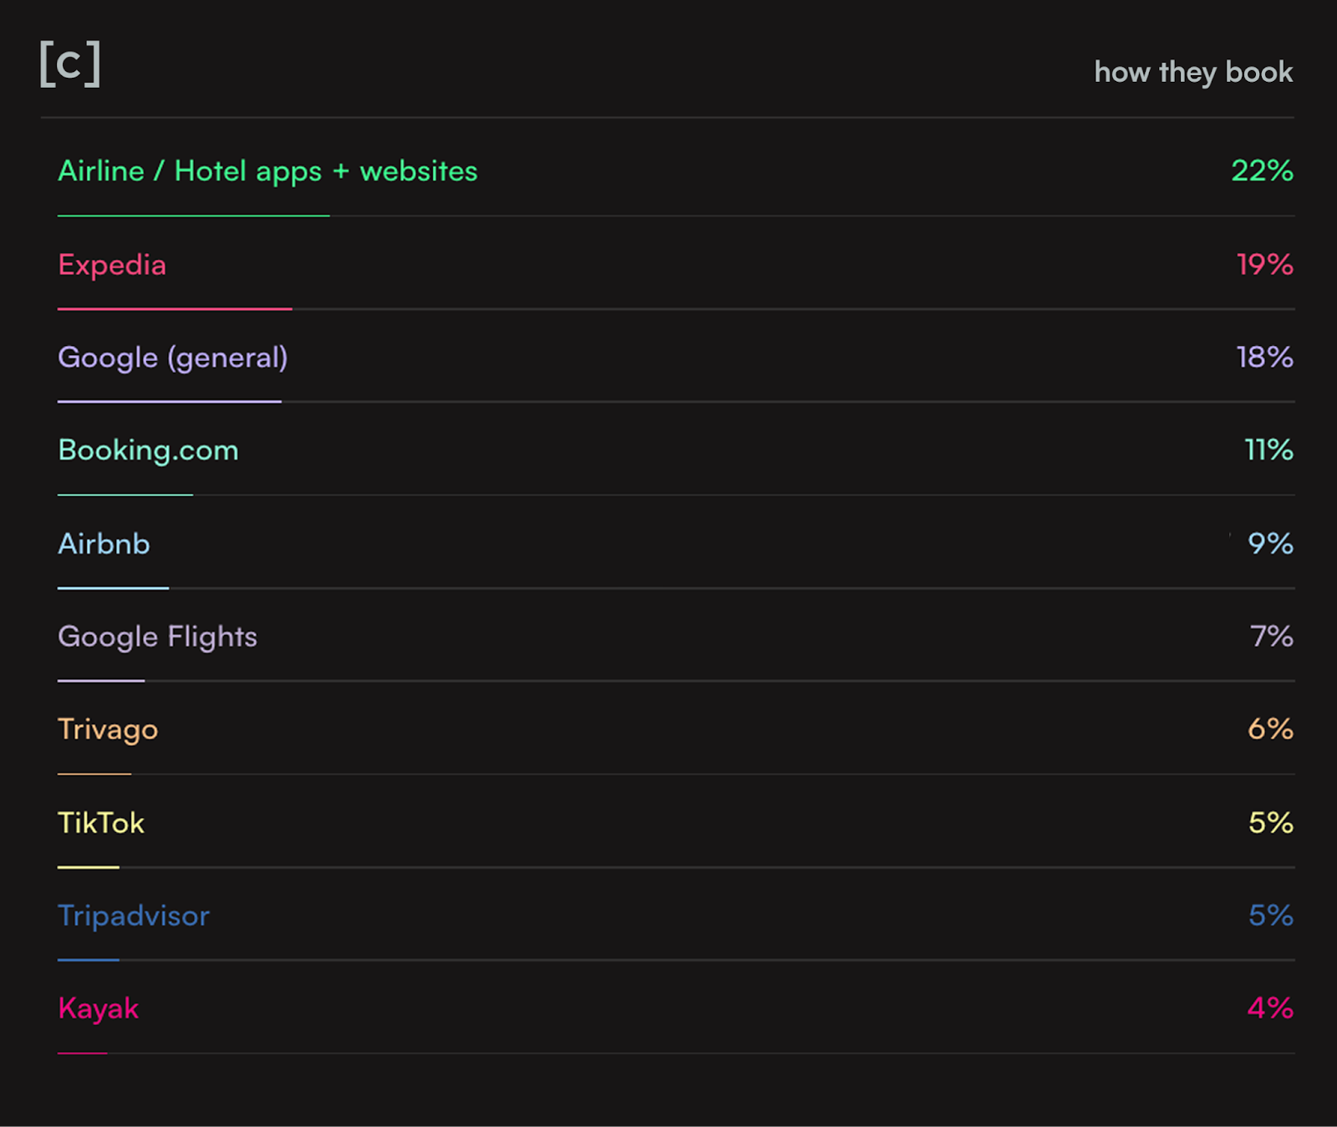Click the green progress bar under Airline / Hotel
The height and width of the screenshot is (1127, 1337).
pos(193,216)
